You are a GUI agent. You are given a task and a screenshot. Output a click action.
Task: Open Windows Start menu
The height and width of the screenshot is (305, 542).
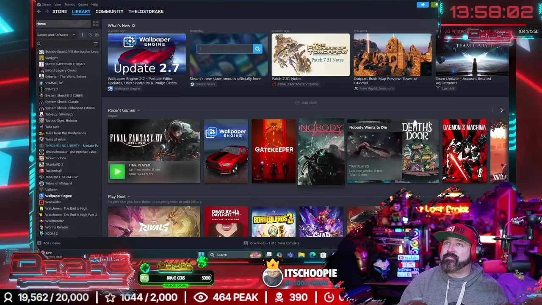tap(201, 255)
